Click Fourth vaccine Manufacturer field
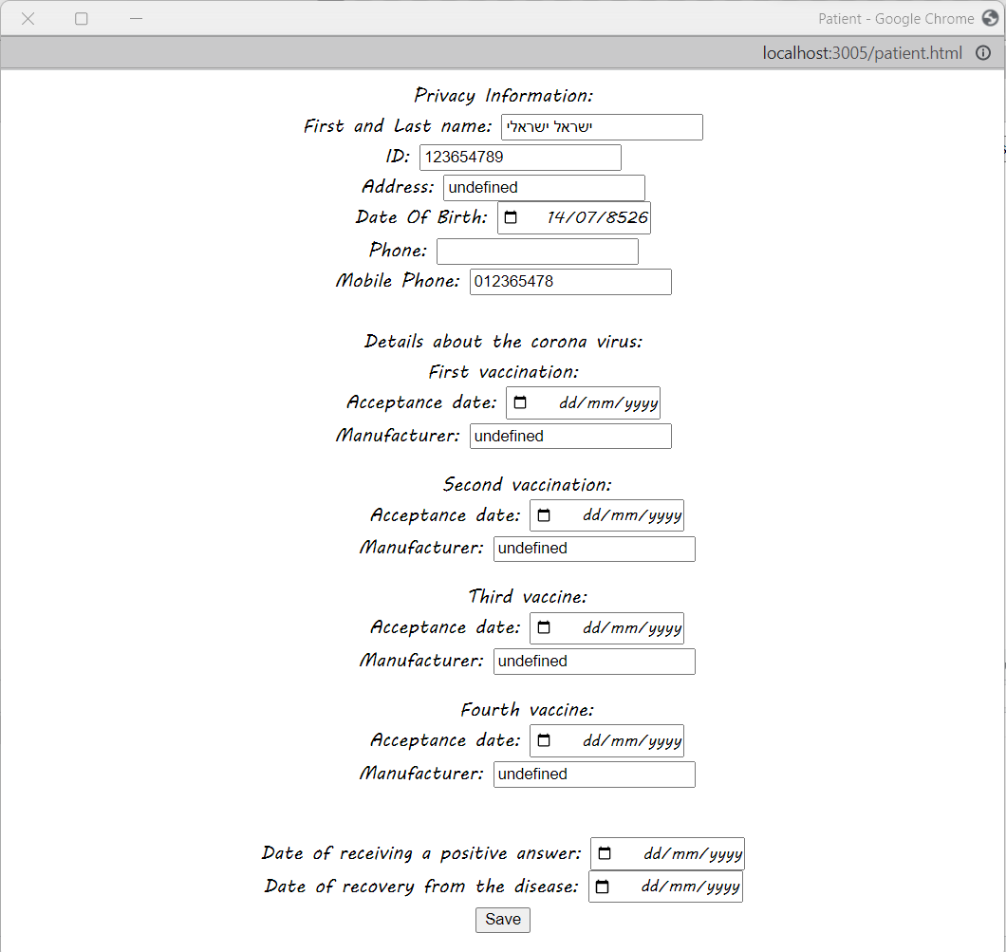 tap(594, 775)
